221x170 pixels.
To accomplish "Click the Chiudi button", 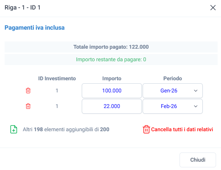I will tap(197, 160).
